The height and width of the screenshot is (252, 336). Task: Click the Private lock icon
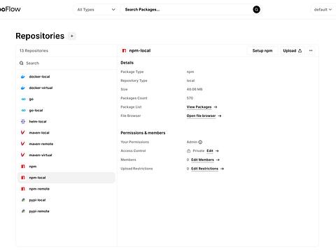(188, 151)
